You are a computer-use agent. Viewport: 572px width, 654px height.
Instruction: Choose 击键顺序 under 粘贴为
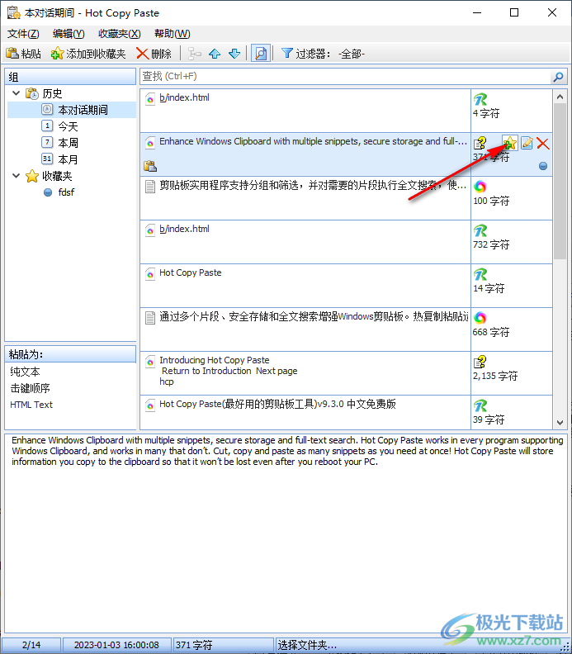[30, 388]
